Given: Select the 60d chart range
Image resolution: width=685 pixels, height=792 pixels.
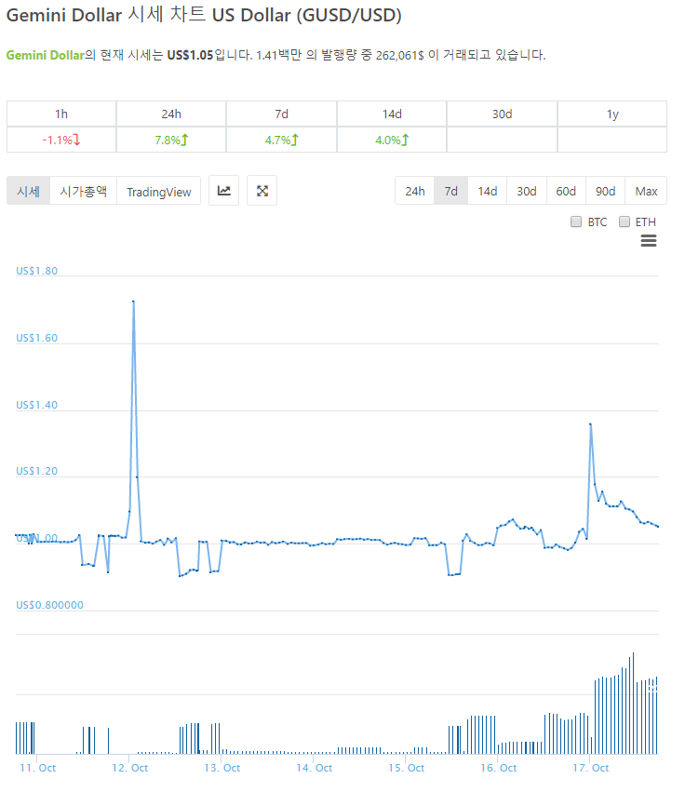Looking at the screenshot, I should coord(566,191).
